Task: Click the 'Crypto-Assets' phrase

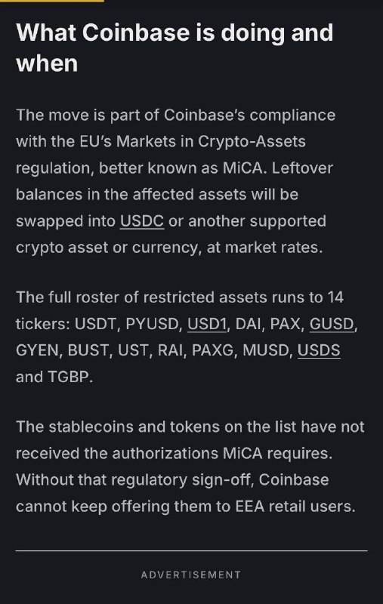Action: (x=252, y=142)
